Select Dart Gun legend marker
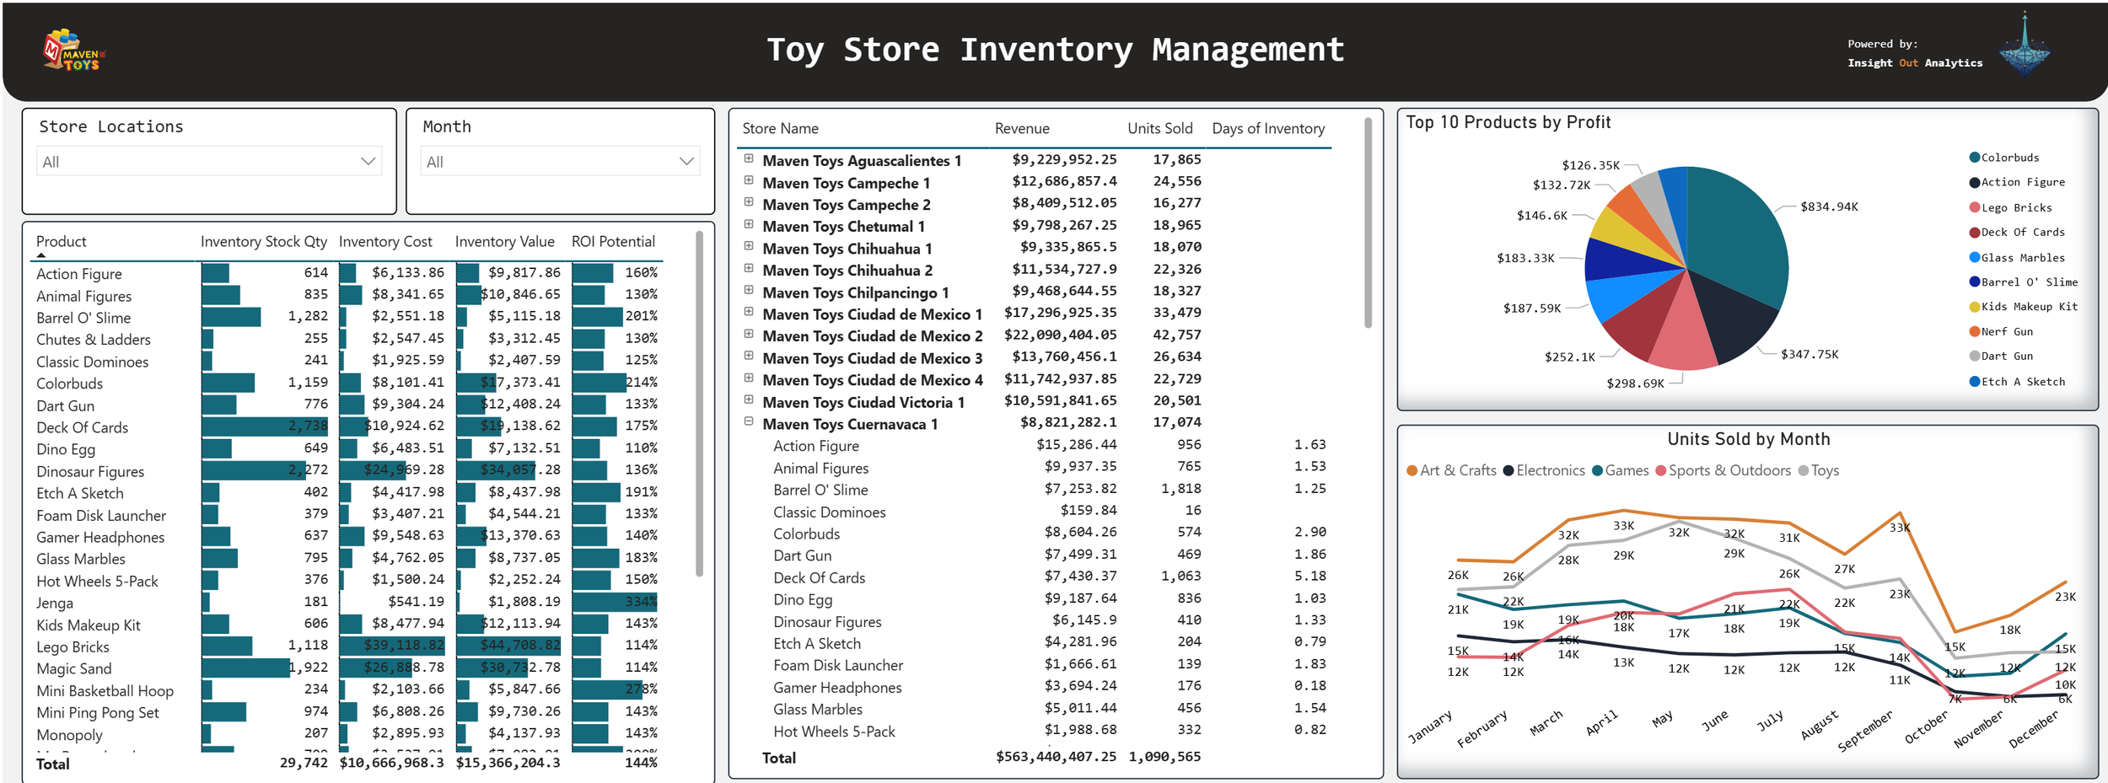 click(1974, 357)
